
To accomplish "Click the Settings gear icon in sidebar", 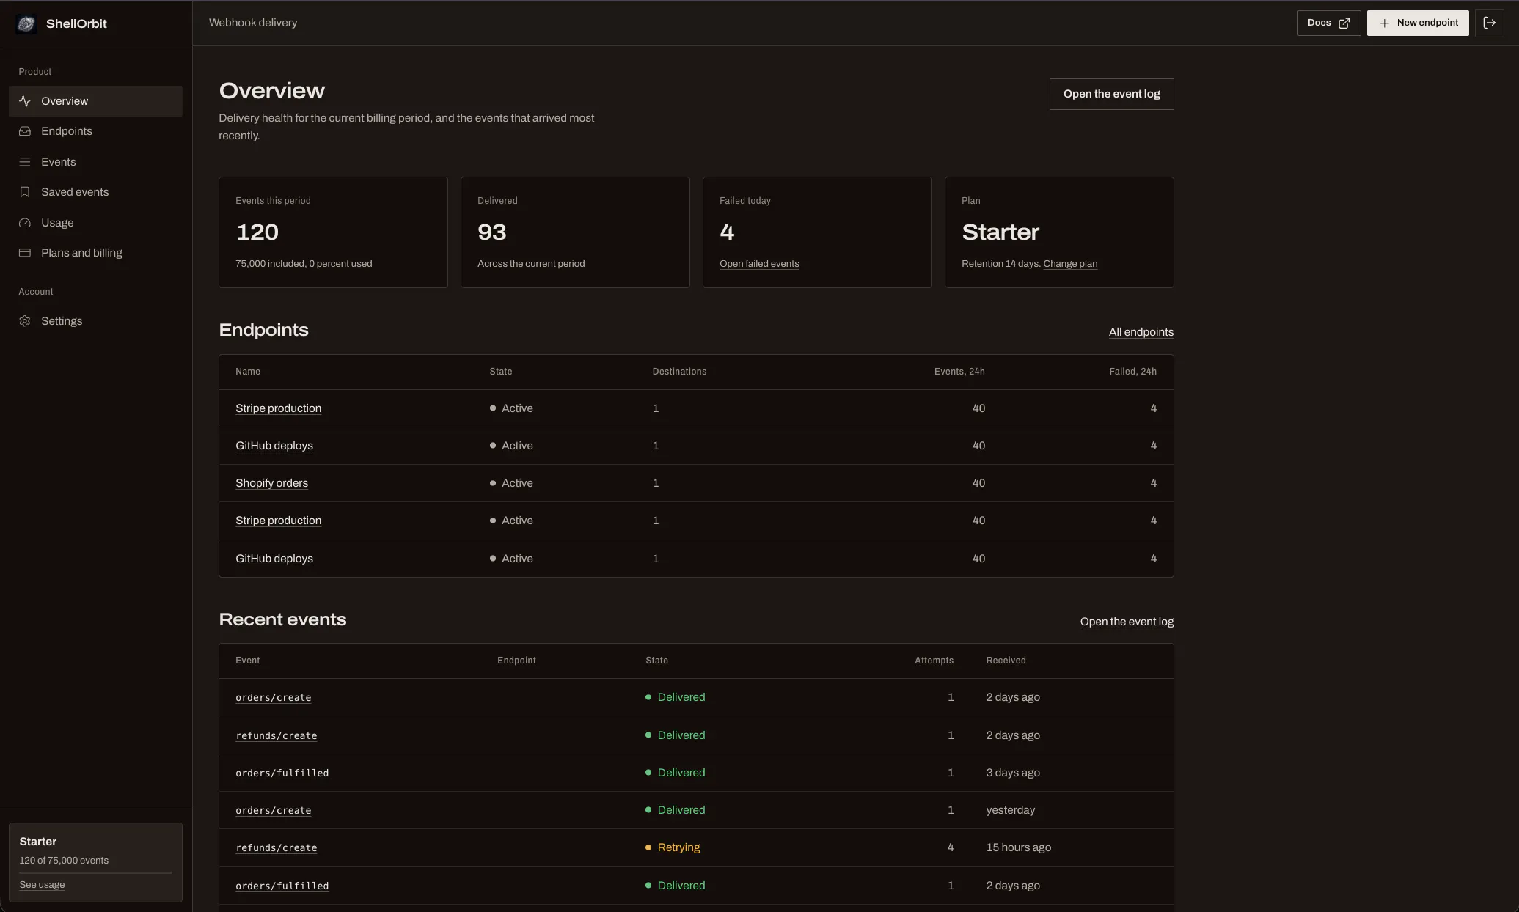I will (x=25, y=321).
